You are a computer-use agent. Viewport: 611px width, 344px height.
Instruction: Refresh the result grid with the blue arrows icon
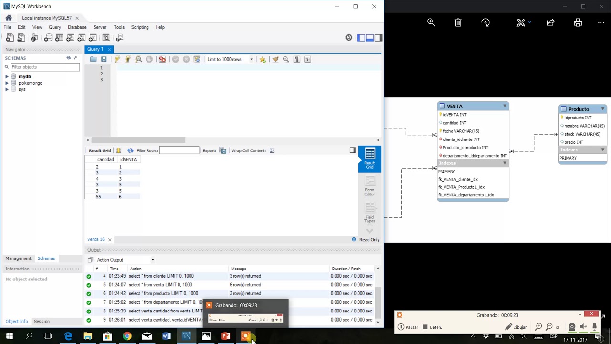click(x=130, y=150)
